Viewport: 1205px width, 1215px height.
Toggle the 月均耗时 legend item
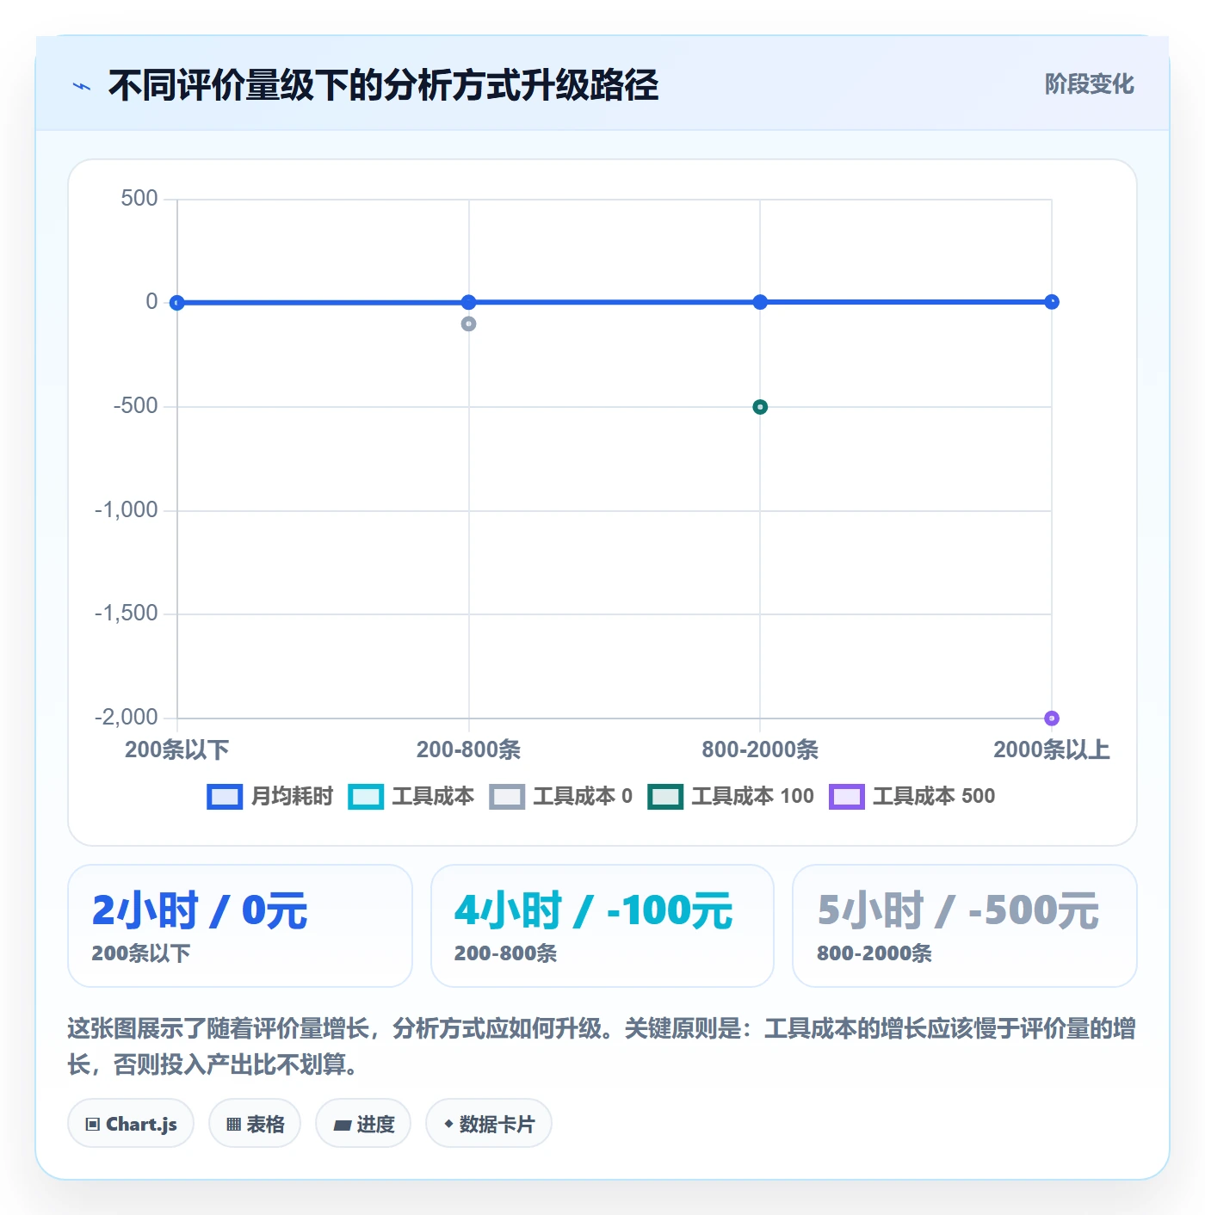[x=269, y=796]
